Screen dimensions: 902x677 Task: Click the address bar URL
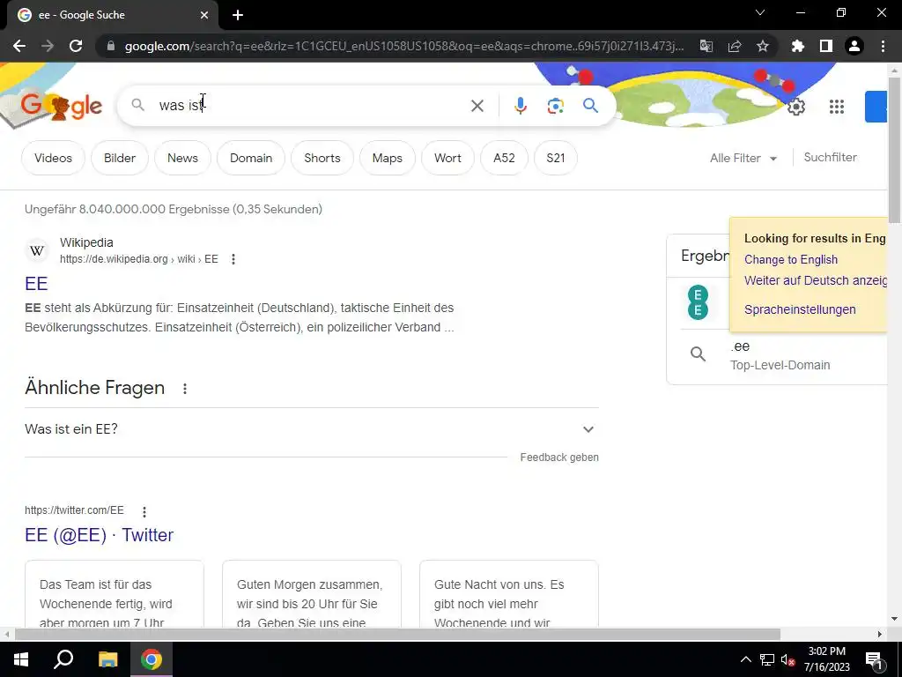[403, 46]
